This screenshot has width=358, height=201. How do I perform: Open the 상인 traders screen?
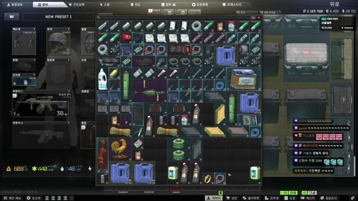[232, 198]
